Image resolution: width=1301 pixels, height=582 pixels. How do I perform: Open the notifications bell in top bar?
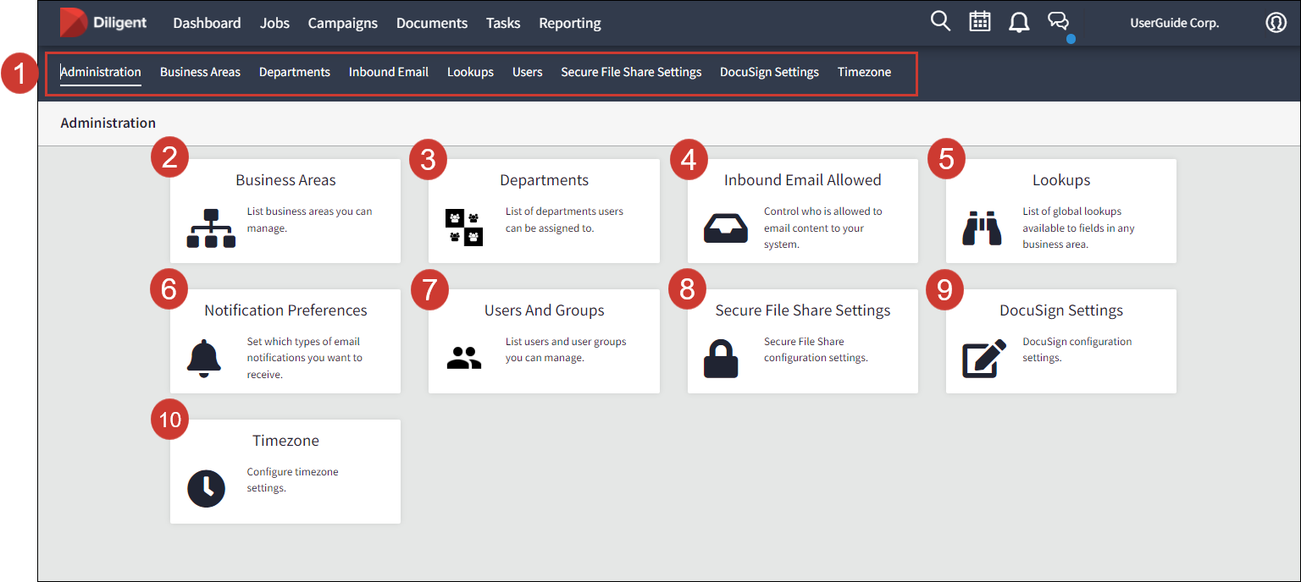coord(1019,23)
